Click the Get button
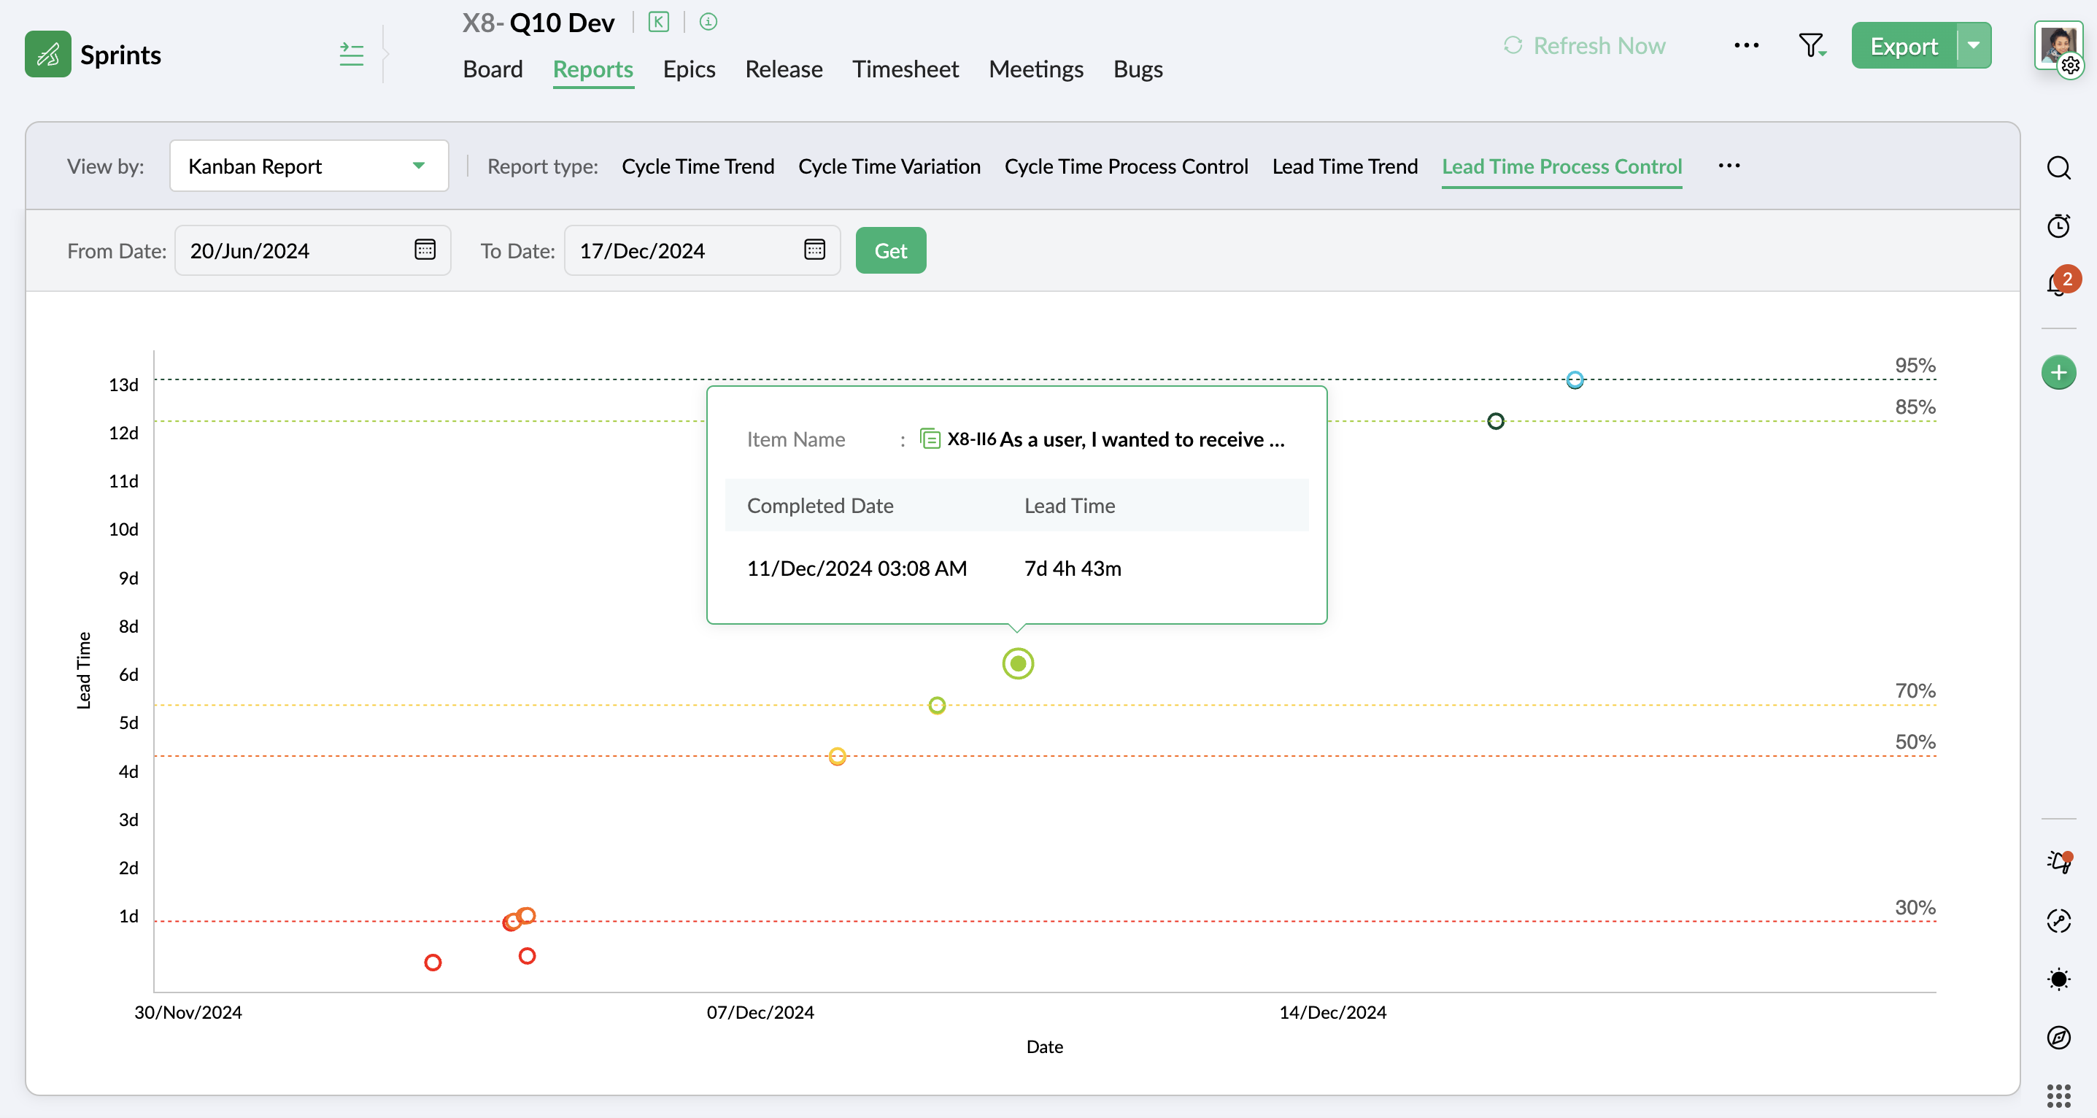 click(891, 251)
